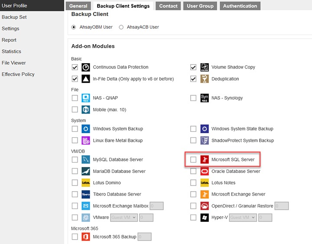Viewport: 312px width, 244px height.
Task: Click the Oracle Database Server icon
Action: coord(205,171)
